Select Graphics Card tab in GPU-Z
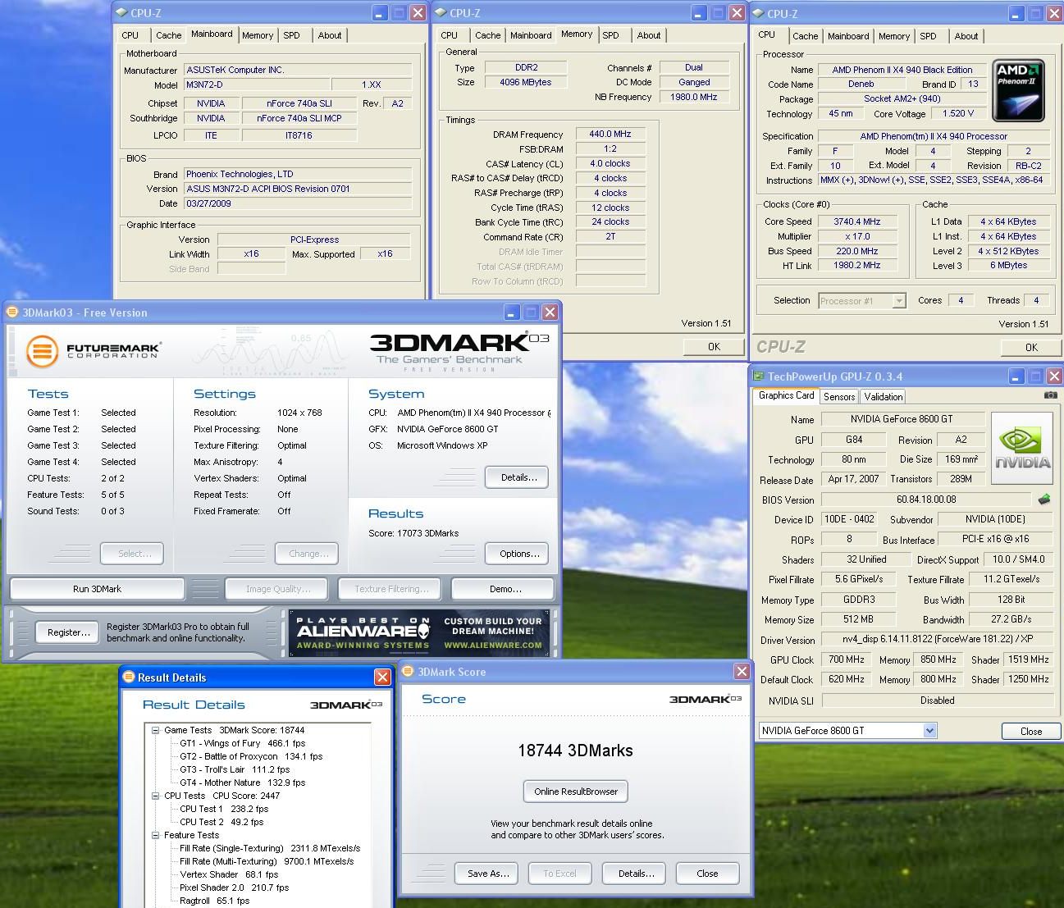The image size is (1064, 908). coord(786,395)
